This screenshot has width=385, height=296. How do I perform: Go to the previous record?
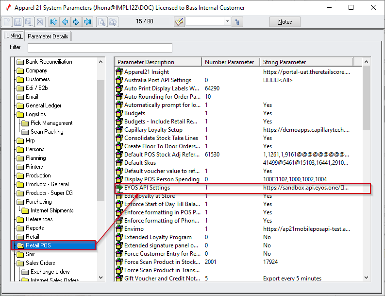click(x=65, y=22)
